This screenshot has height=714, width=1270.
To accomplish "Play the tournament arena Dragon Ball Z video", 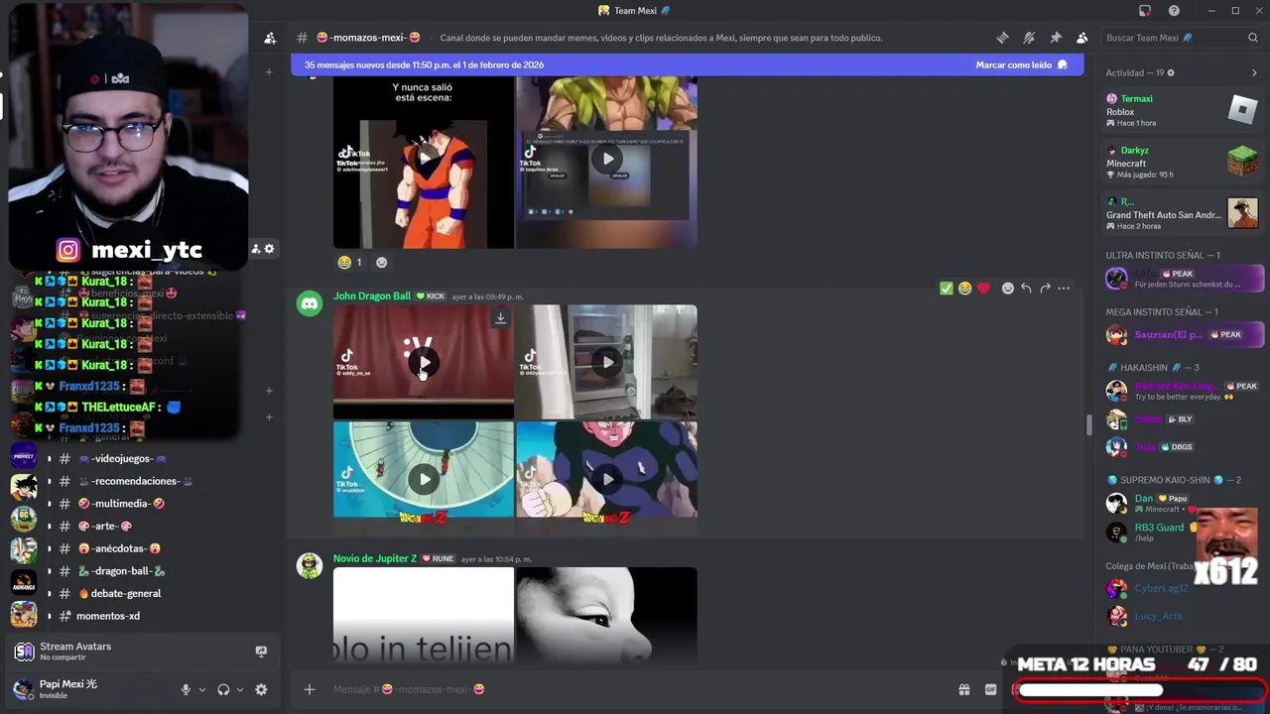I will (425, 479).
